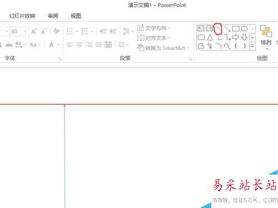The image size is (278, 208).
Task: Click the font size field showing 60
Action: click(x=17, y=32)
